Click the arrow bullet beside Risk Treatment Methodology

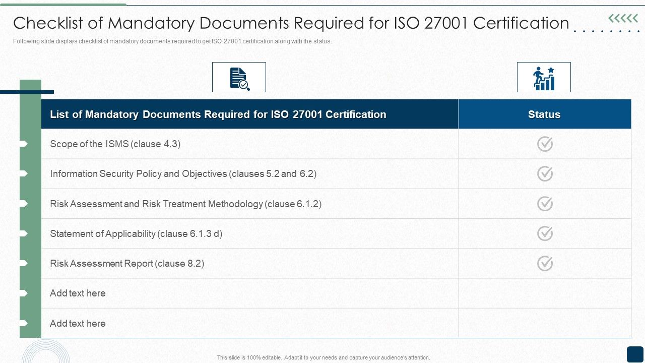[x=24, y=204]
